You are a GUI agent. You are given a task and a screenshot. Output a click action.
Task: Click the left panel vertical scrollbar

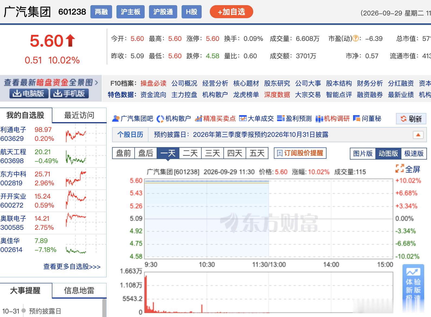coord(104,308)
